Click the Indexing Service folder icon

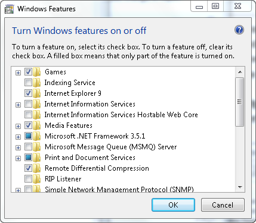(x=37, y=83)
